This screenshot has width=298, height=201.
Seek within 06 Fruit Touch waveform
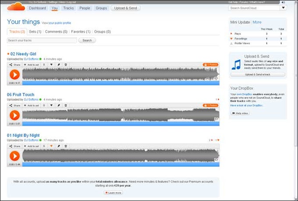(121, 115)
